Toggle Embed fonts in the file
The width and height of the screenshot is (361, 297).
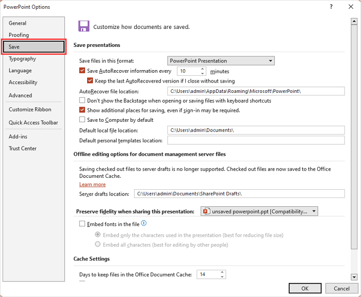pyautogui.click(x=83, y=224)
